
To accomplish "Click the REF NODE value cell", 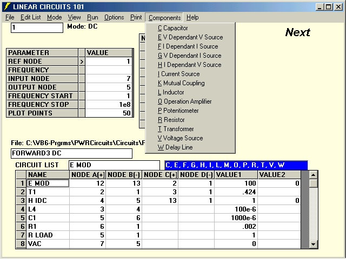I will tap(109, 62).
